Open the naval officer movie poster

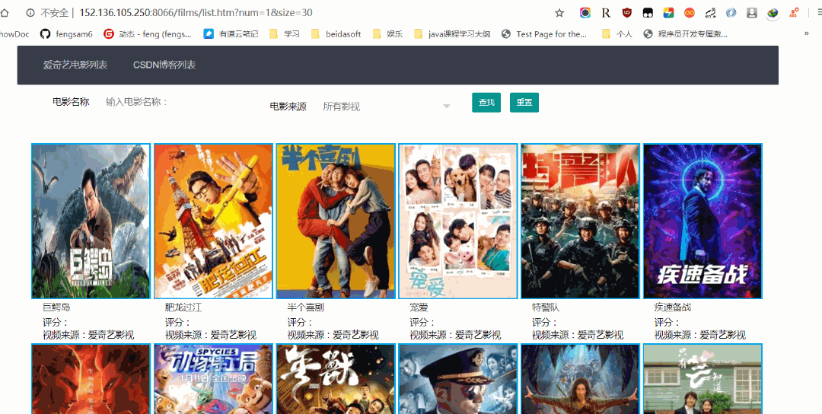458,379
